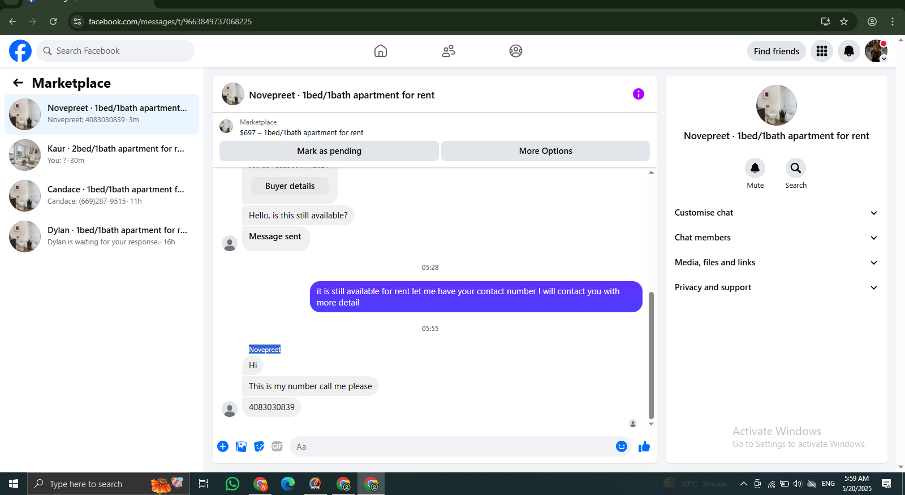Show hidden system tray icons
The image size is (905, 495).
tap(744, 484)
